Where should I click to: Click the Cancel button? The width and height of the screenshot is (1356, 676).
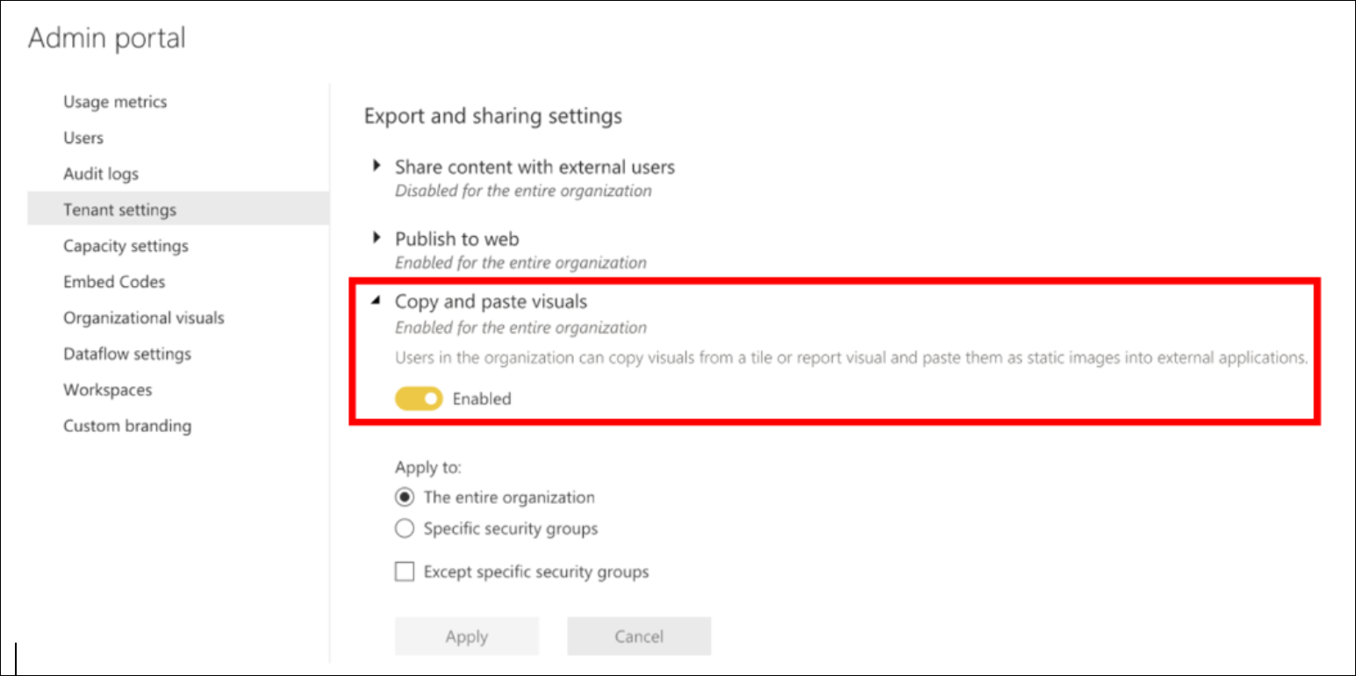click(x=639, y=636)
